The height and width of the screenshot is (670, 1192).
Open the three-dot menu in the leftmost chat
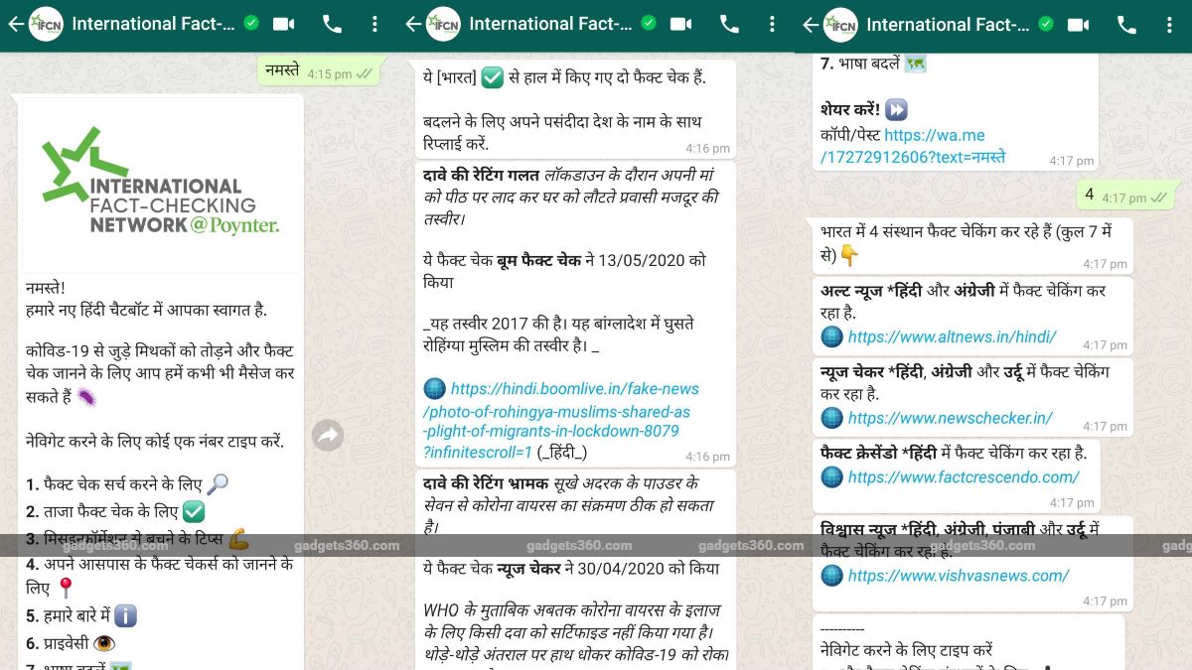[x=374, y=25]
